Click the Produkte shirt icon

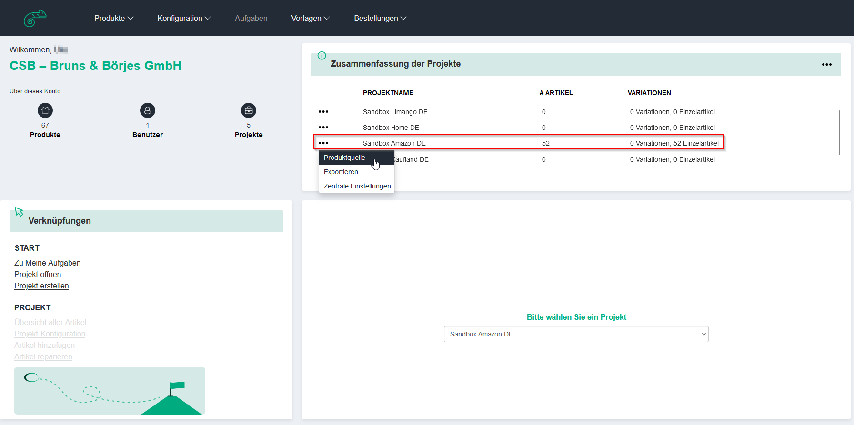pyautogui.click(x=45, y=110)
